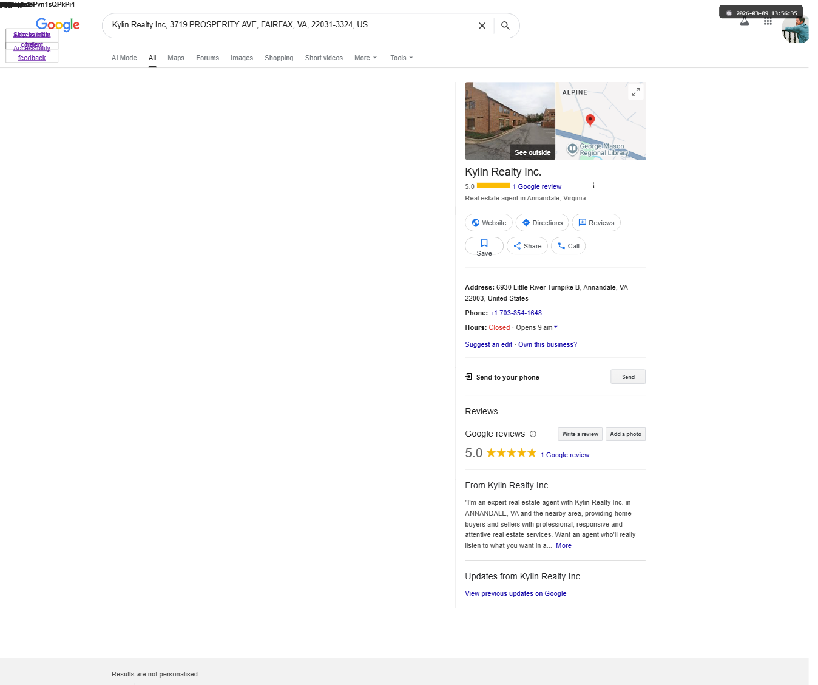Expand the map with fullscreen icon
Screen dimensions: 818x685
635,92
